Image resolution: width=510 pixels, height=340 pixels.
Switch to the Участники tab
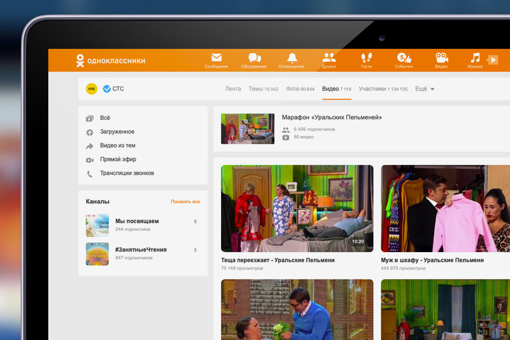(x=383, y=89)
